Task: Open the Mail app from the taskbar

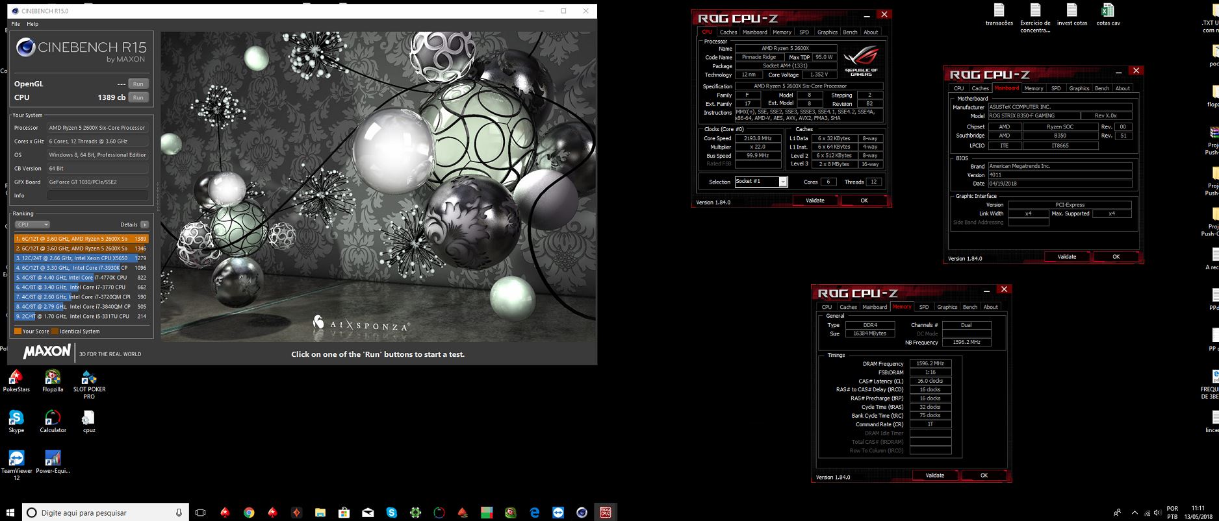Action: click(x=368, y=513)
